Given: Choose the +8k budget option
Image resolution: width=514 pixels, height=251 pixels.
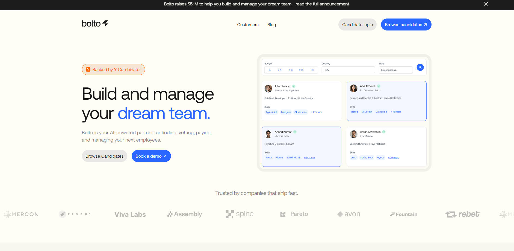Looking at the screenshot, I should [312, 70].
